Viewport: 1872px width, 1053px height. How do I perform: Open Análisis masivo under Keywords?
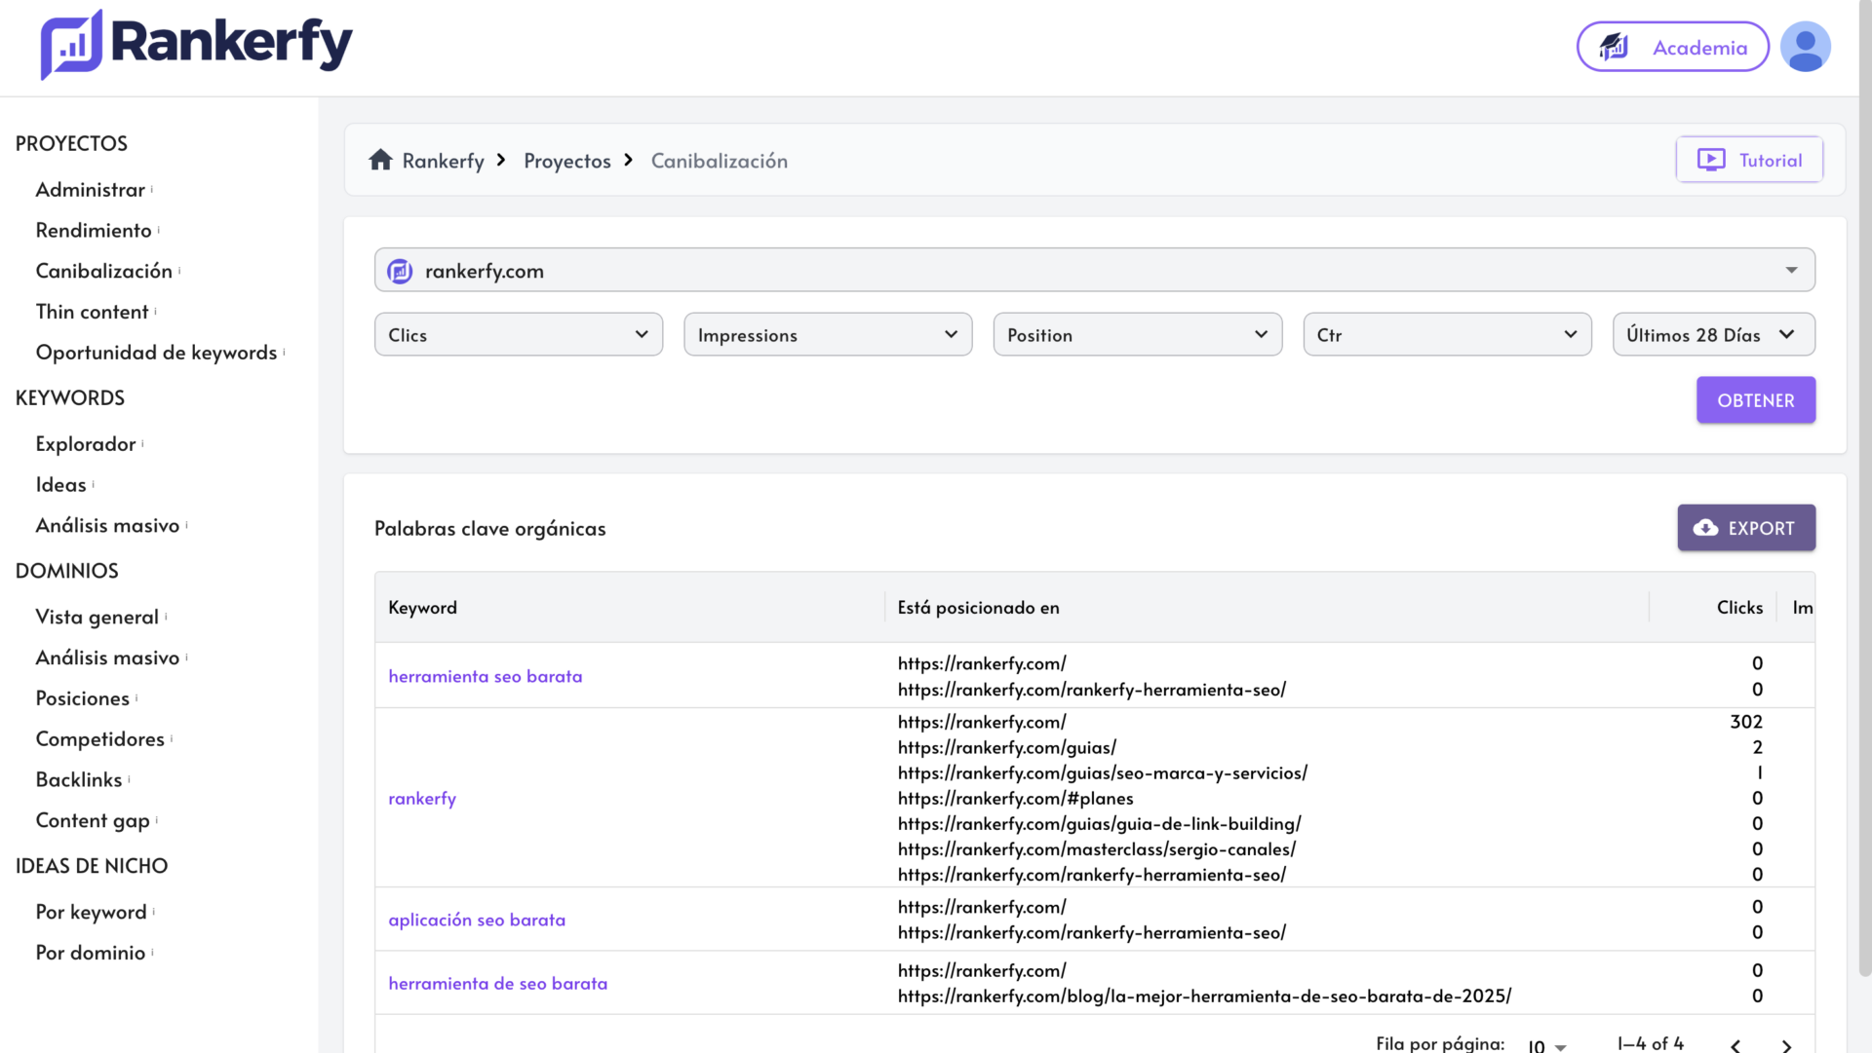[108, 525]
